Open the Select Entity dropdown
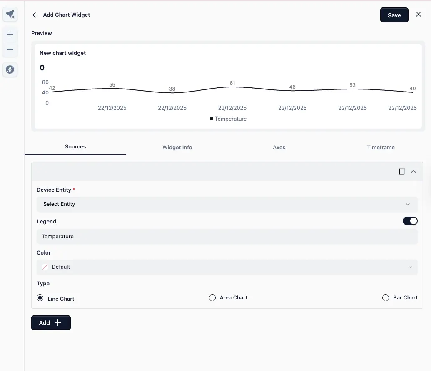Image resolution: width=431 pixels, height=371 pixels. point(227,204)
